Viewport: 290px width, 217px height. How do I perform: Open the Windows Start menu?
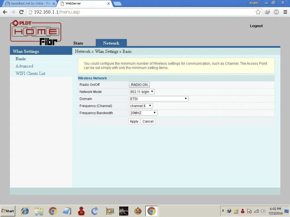[8, 211]
